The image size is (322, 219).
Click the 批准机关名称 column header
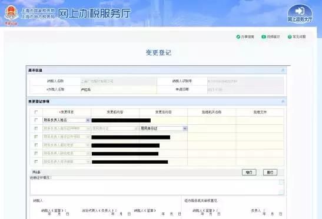[212, 112]
